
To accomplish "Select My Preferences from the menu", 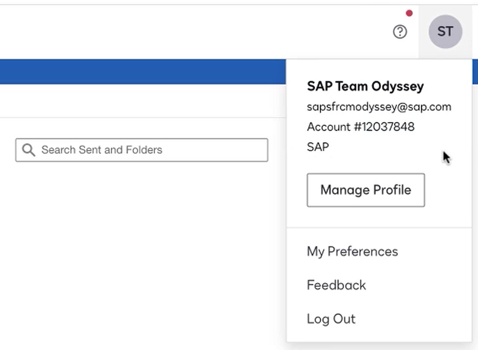I will click(352, 252).
